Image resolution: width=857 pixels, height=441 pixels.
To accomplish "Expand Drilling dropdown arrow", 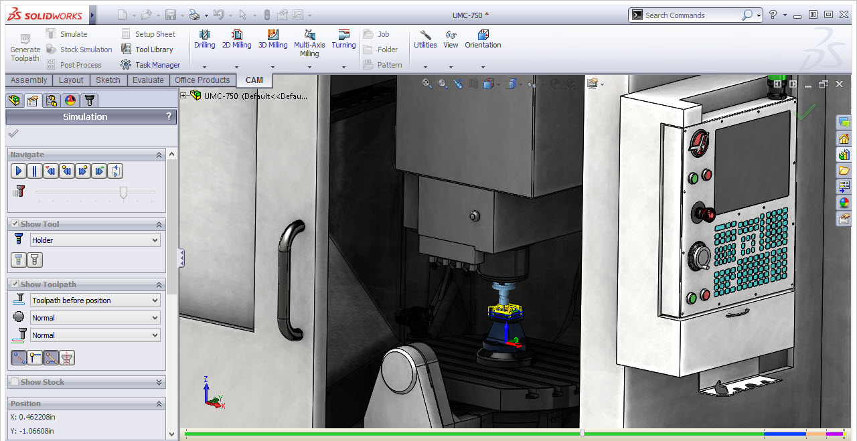I will [205, 67].
